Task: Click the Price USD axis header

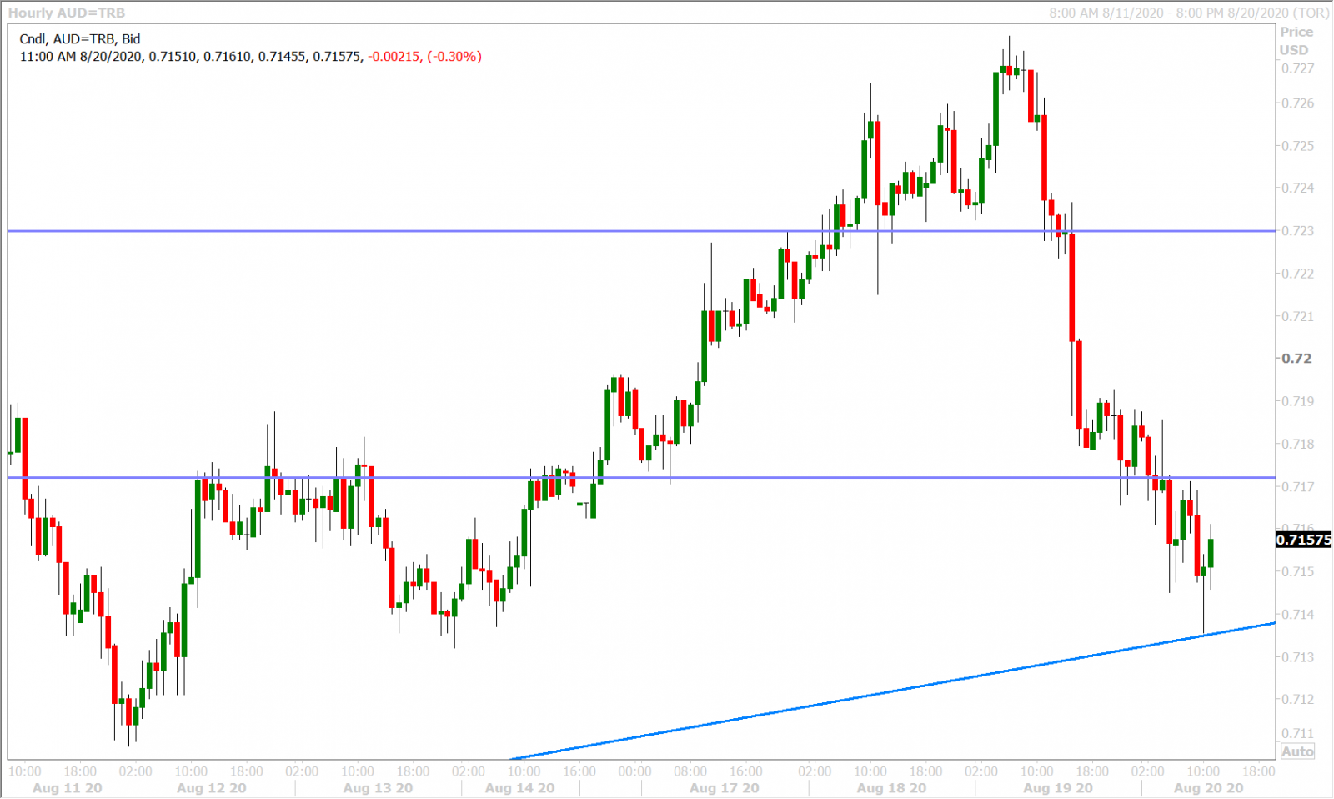Action: (x=1296, y=41)
